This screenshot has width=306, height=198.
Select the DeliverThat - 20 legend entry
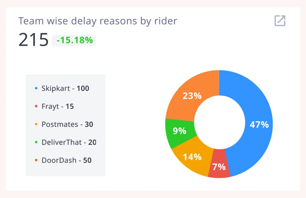coord(69,142)
